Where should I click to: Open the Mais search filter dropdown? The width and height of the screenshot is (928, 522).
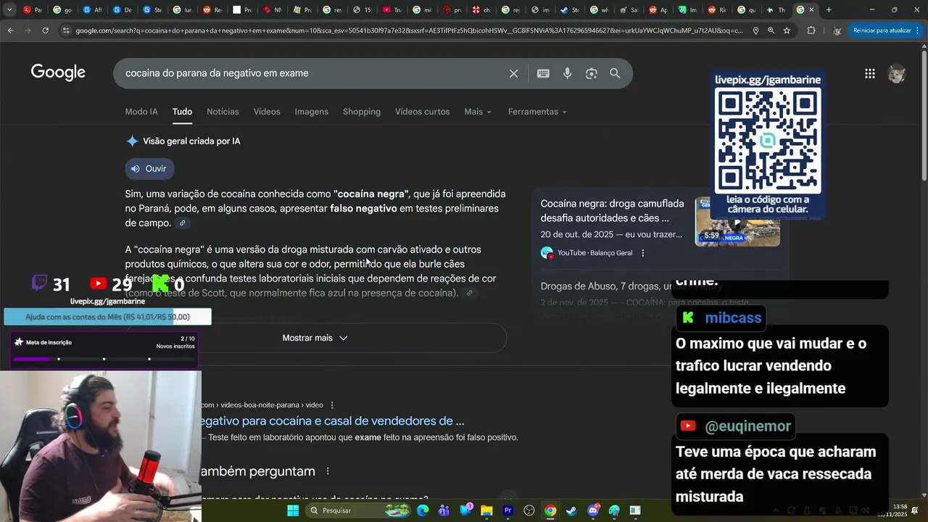pos(478,112)
